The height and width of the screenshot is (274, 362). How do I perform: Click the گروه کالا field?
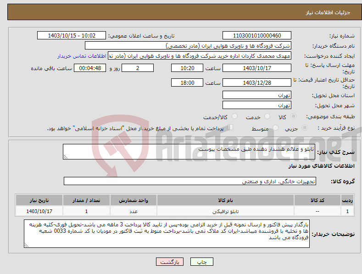click(190, 181)
